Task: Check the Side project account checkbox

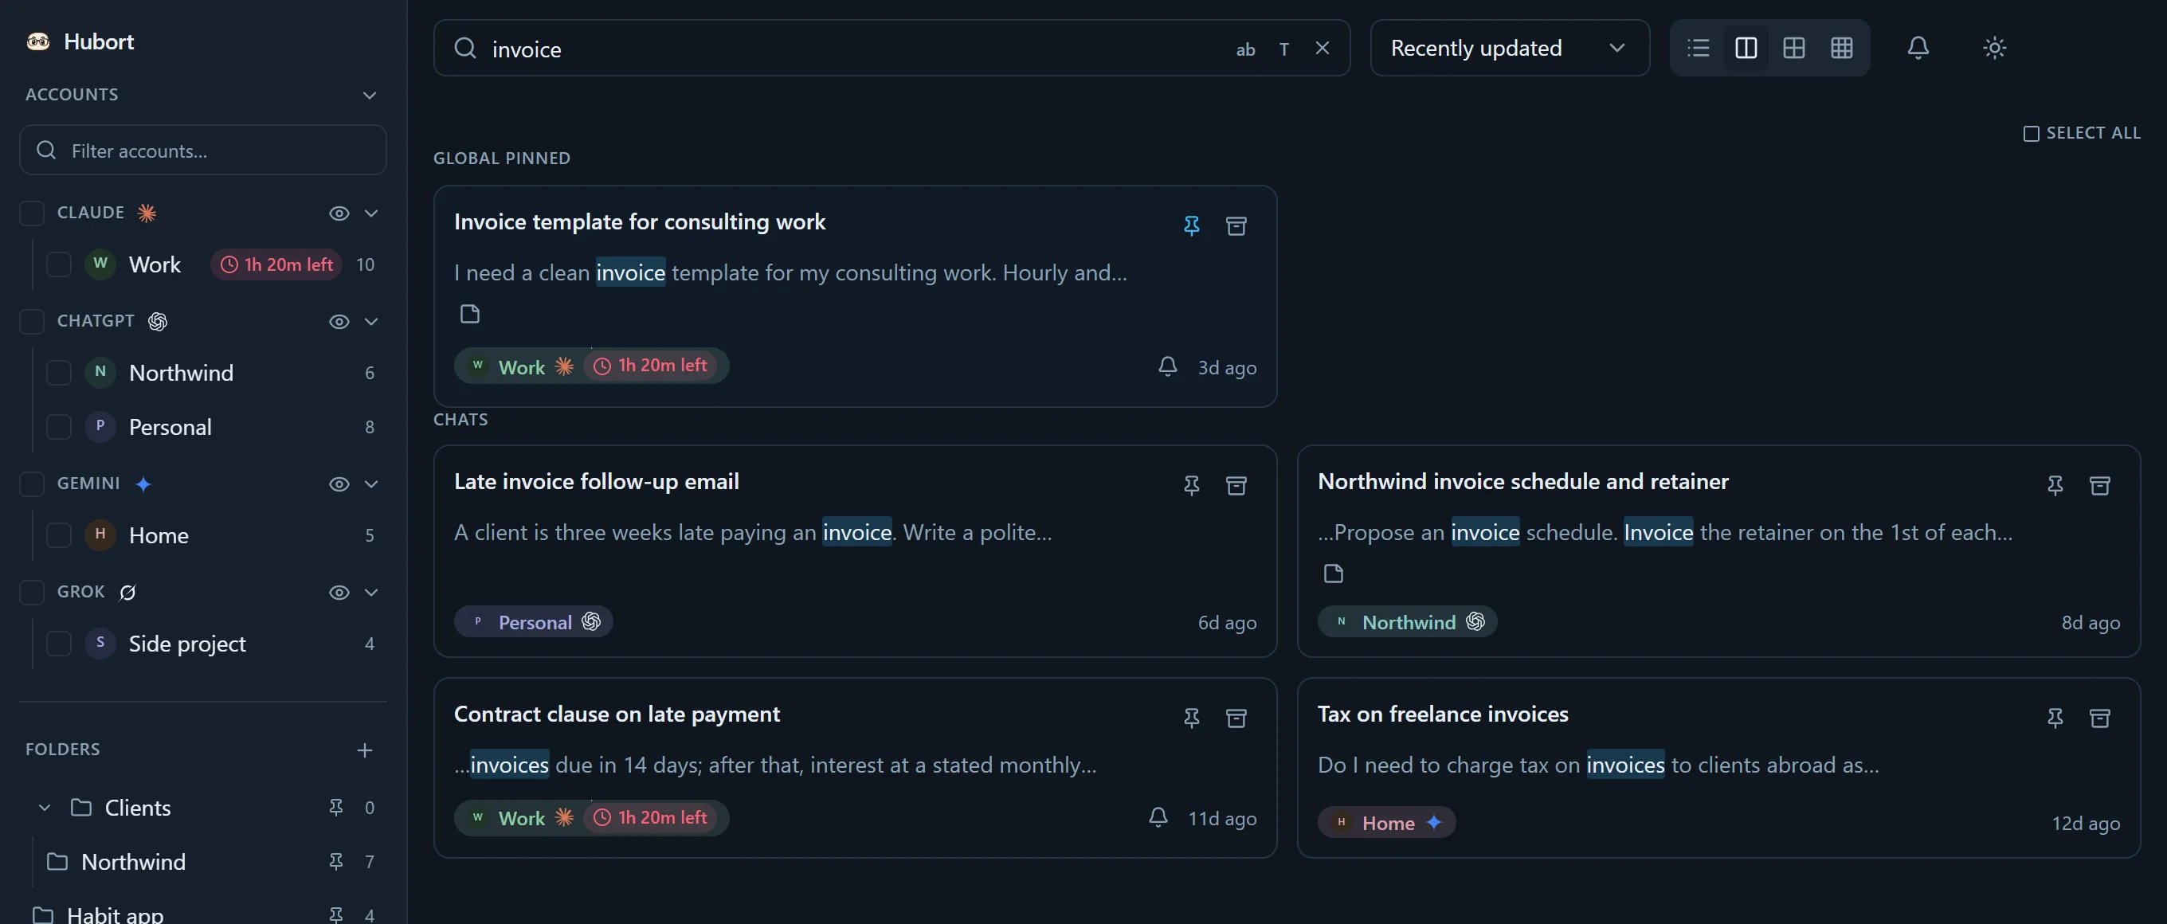Action: pyautogui.click(x=59, y=643)
